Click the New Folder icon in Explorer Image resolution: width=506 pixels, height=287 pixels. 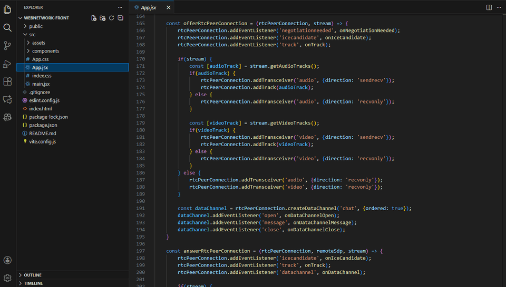click(103, 18)
